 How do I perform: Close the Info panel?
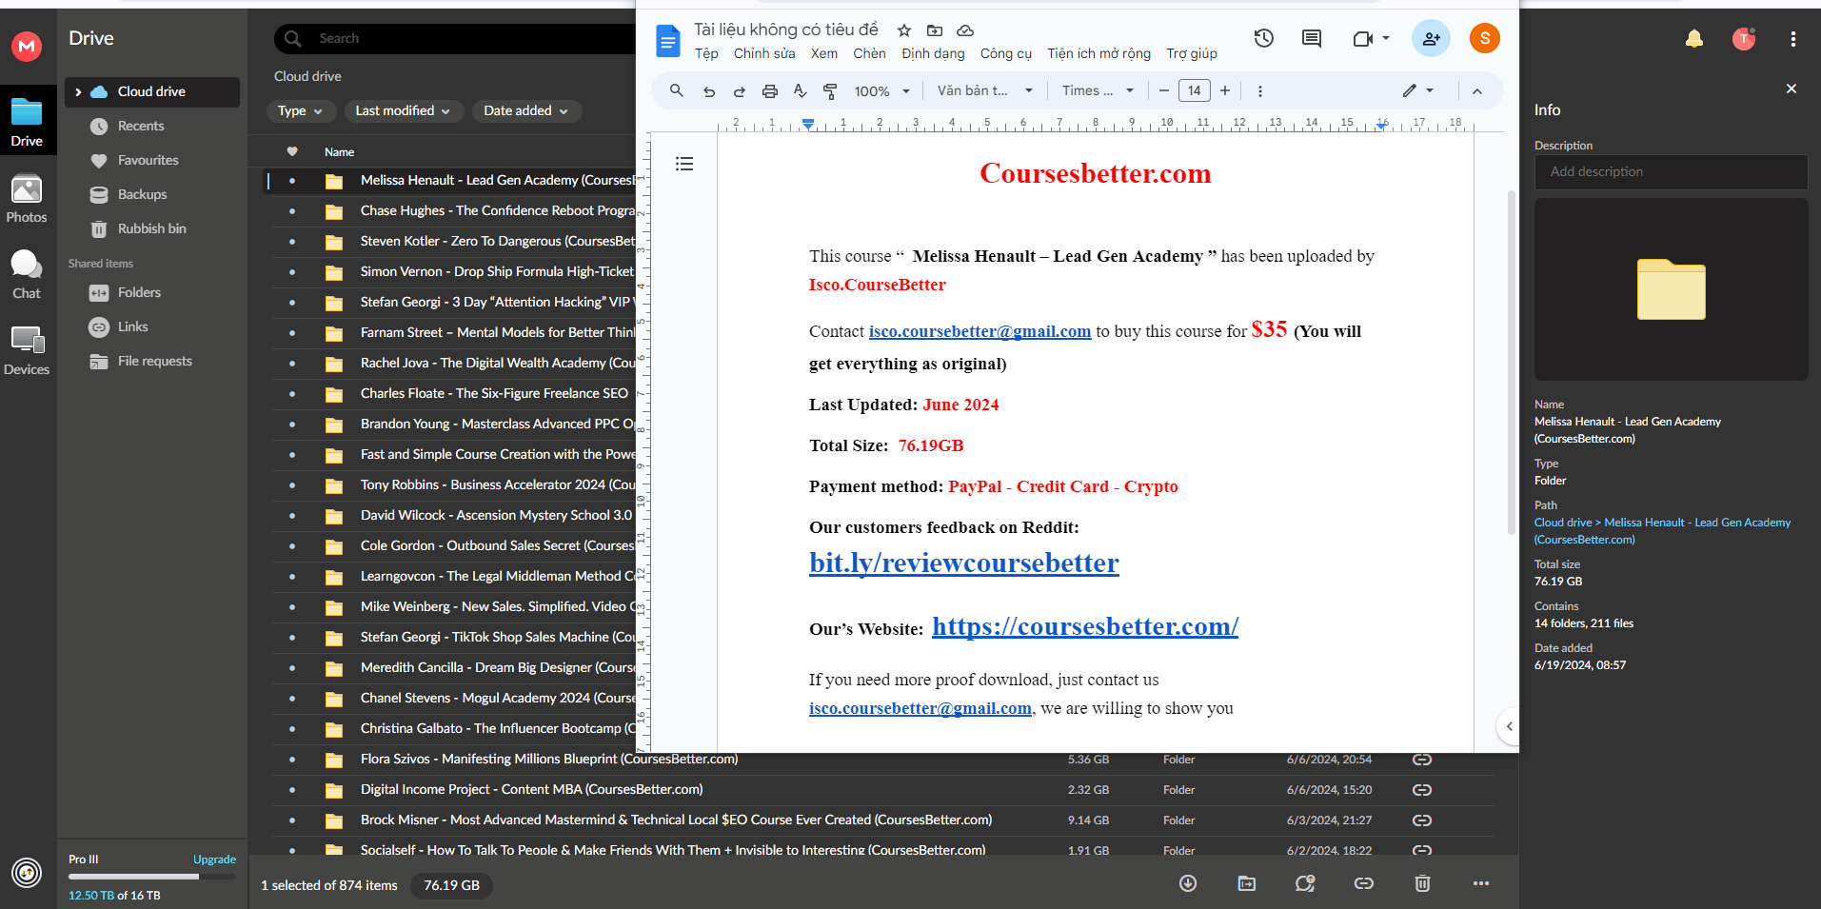tap(1791, 89)
